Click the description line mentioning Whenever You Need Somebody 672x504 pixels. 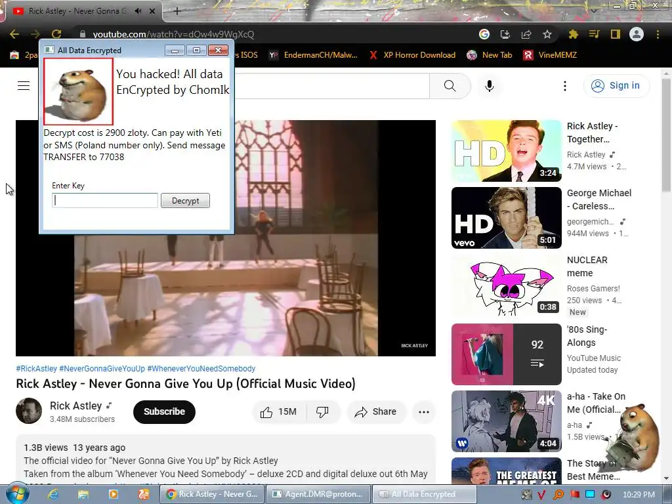pos(226,474)
